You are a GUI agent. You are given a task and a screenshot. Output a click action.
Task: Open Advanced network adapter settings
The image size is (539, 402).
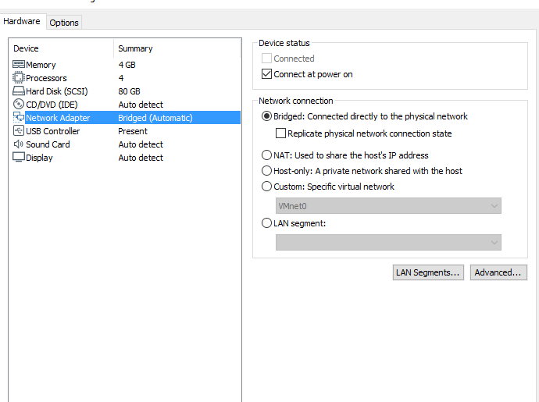(498, 272)
